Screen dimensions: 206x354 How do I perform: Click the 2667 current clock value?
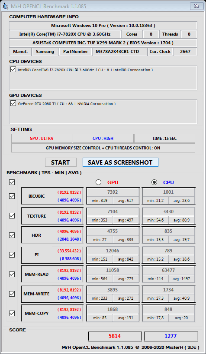185,52
